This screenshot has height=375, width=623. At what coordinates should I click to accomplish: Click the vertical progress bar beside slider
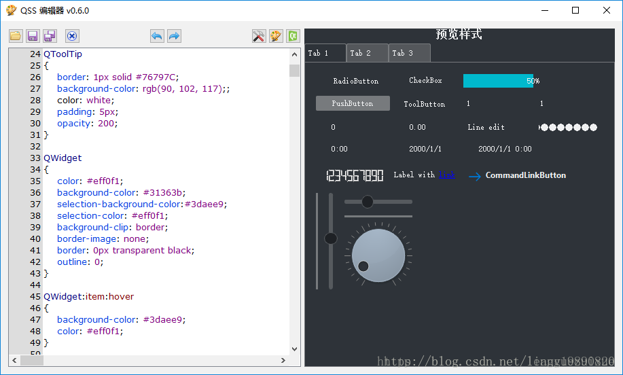point(317,241)
